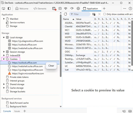Expand the IndexedDB node

pos(4,55)
